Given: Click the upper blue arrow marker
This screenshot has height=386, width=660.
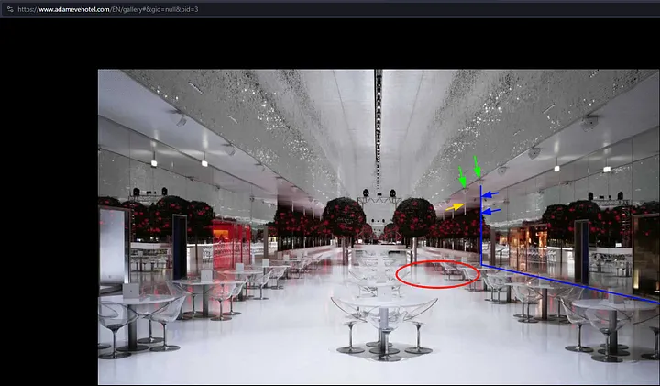Looking at the screenshot, I should [x=491, y=195].
